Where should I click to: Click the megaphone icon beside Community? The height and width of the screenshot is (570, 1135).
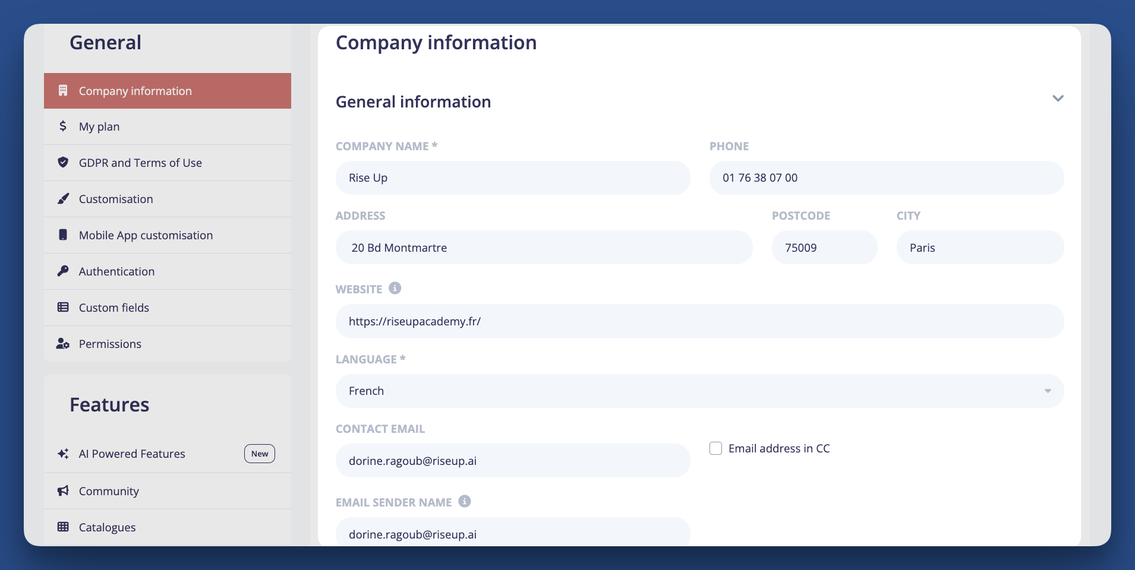tap(63, 490)
